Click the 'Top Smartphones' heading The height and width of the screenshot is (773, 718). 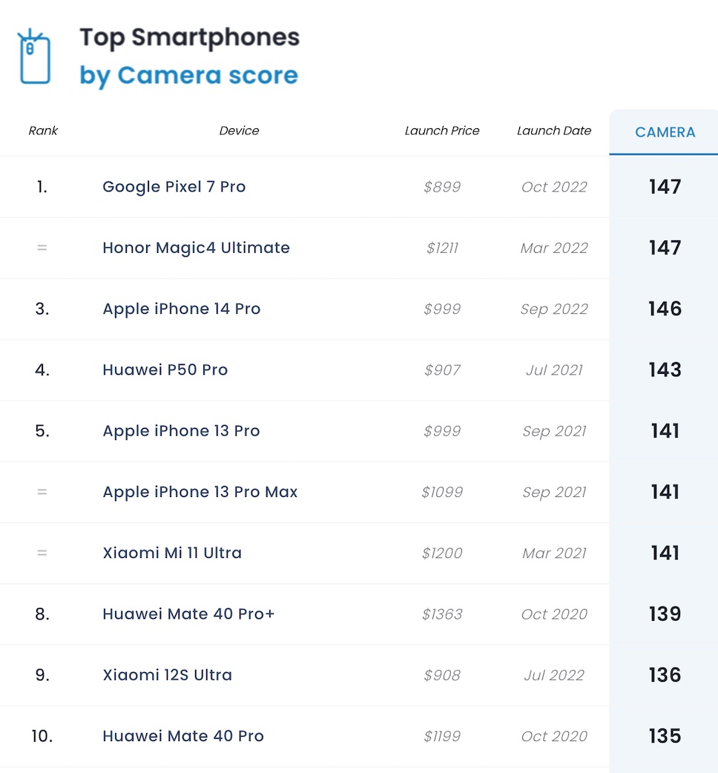[189, 37]
